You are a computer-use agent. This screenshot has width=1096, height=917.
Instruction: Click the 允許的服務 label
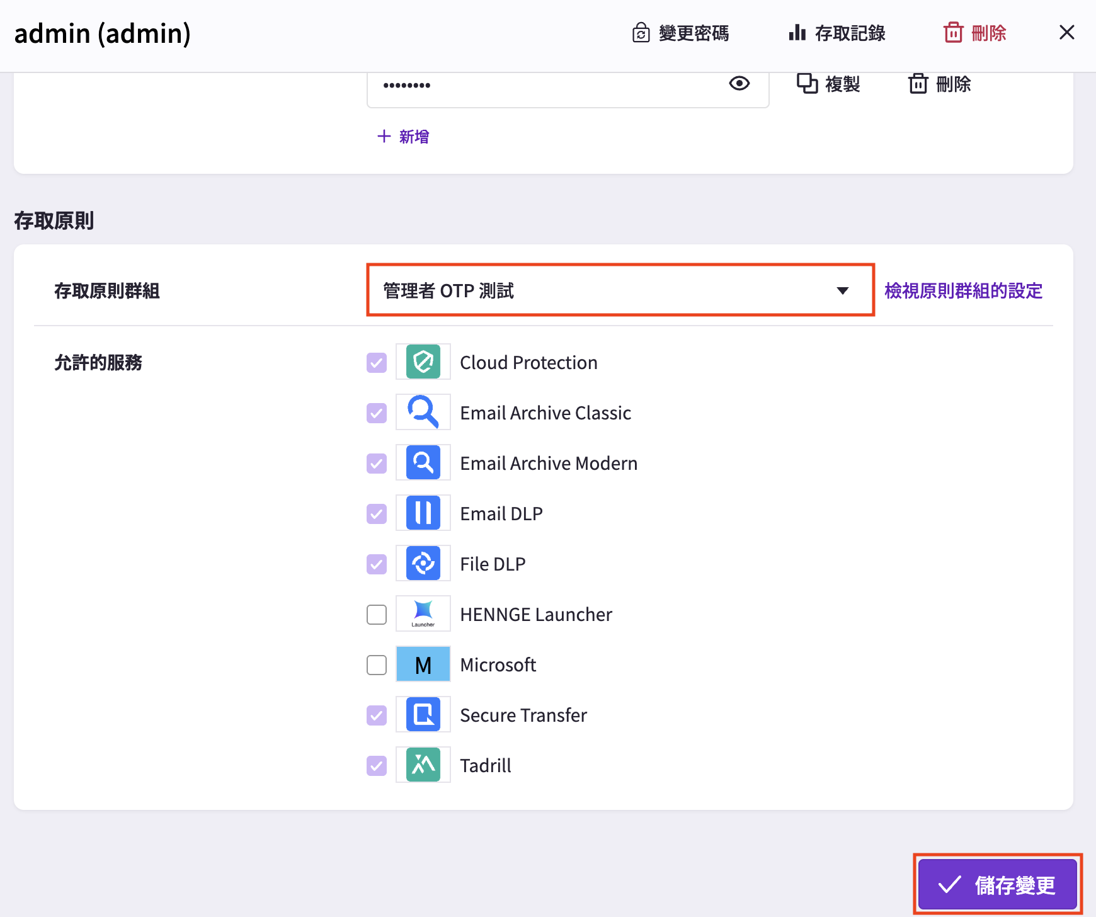point(98,362)
